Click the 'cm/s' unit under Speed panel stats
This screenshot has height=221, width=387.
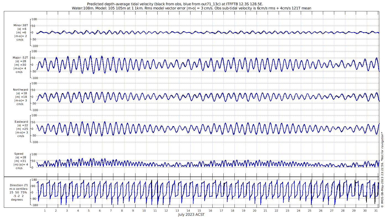click(x=19, y=168)
